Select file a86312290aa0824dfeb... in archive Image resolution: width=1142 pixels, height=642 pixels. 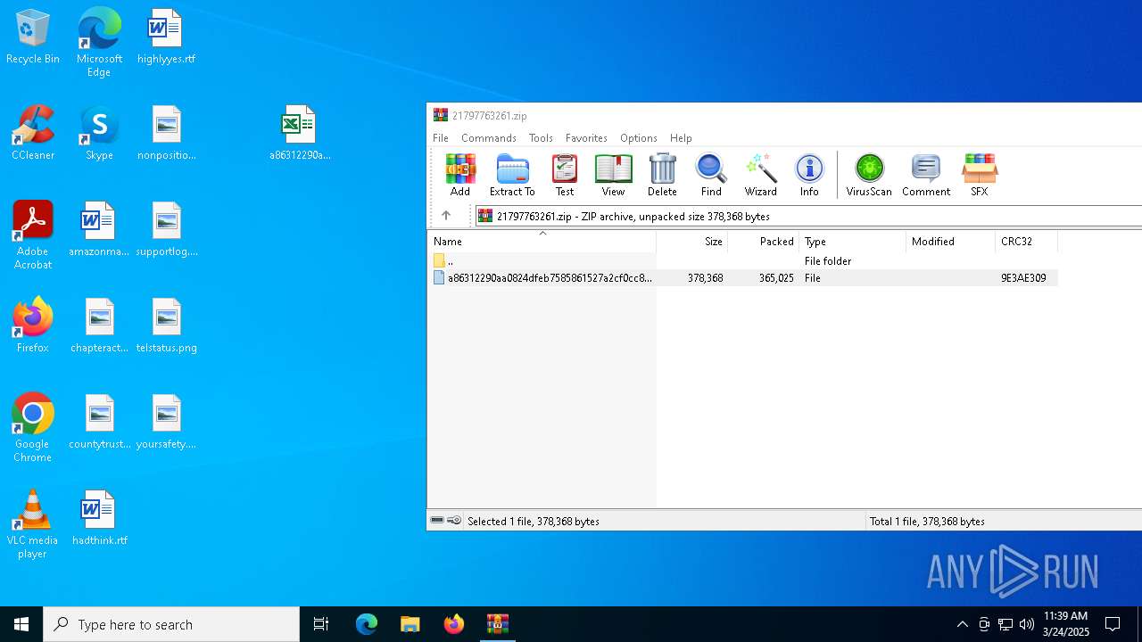742,278
